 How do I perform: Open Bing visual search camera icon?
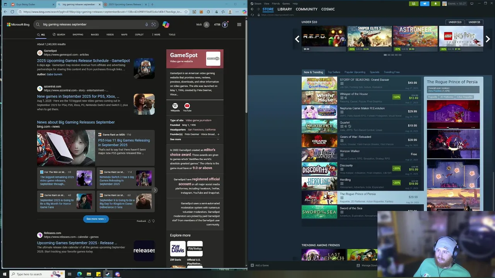pyautogui.click(x=154, y=24)
